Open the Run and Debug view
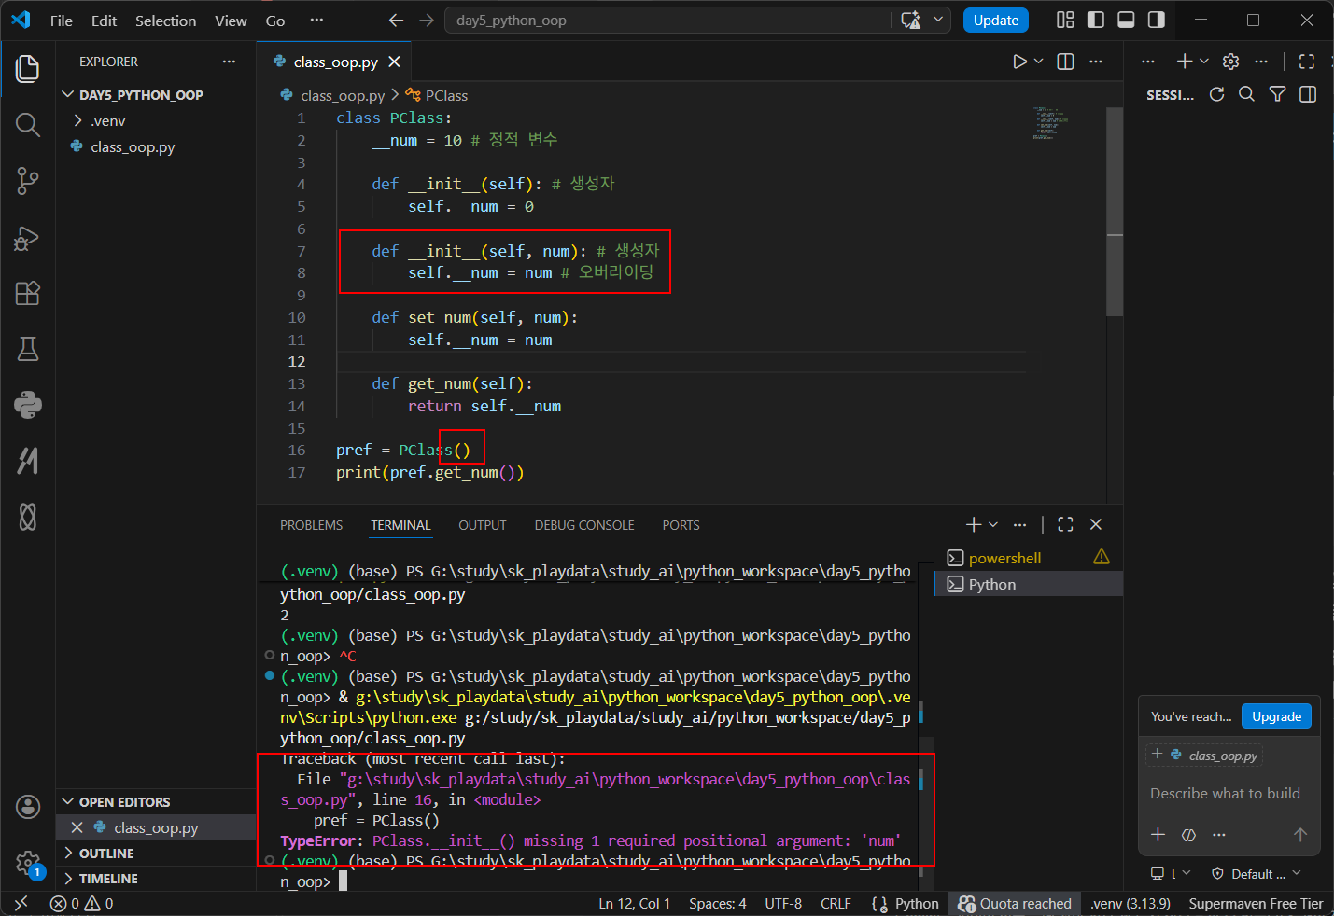The image size is (1334, 916). click(x=28, y=237)
